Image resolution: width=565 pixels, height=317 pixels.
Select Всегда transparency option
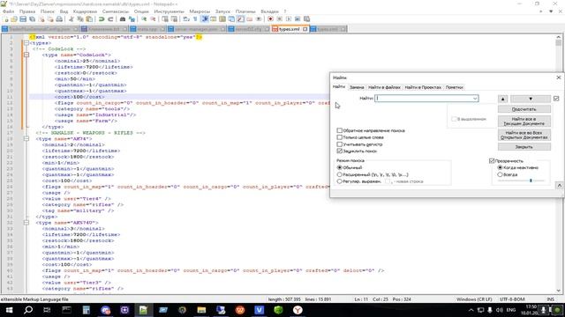click(x=500, y=174)
